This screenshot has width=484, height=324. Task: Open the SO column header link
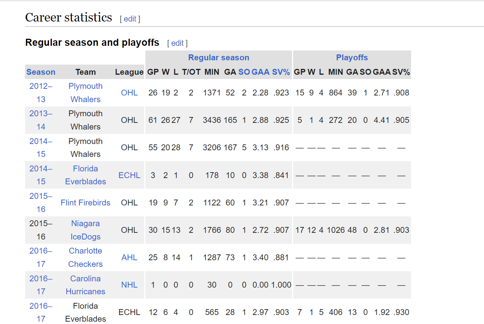coord(244,72)
